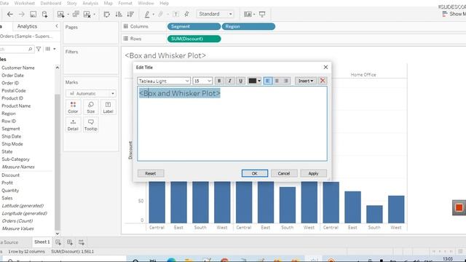Click the Duplicate sheet toolbar icon
This screenshot has height=262, width=466.
(76, 15)
